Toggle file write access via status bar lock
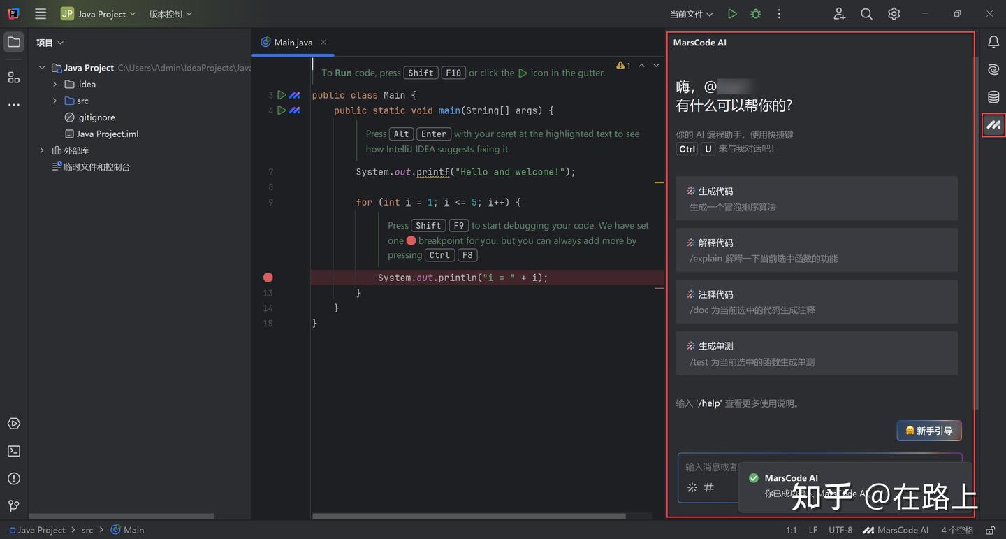1006x539 pixels. 989,530
